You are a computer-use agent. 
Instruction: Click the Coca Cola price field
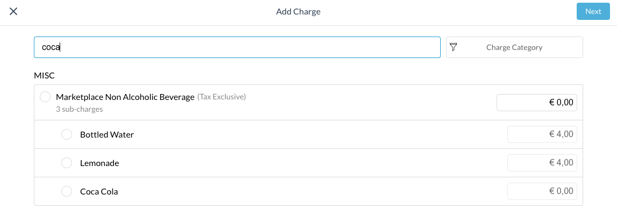coord(542,191)
